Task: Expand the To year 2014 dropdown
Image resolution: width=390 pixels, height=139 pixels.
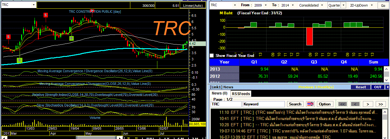Action: [x=293, y=5]
